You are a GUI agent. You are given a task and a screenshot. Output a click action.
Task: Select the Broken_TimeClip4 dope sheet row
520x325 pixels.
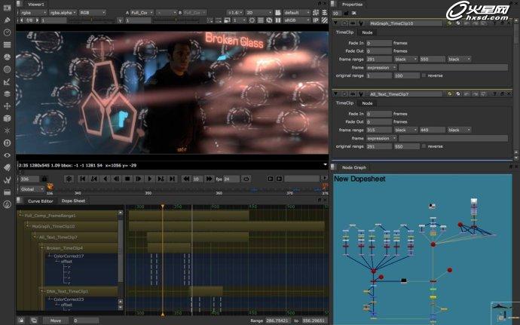(78, 248)
